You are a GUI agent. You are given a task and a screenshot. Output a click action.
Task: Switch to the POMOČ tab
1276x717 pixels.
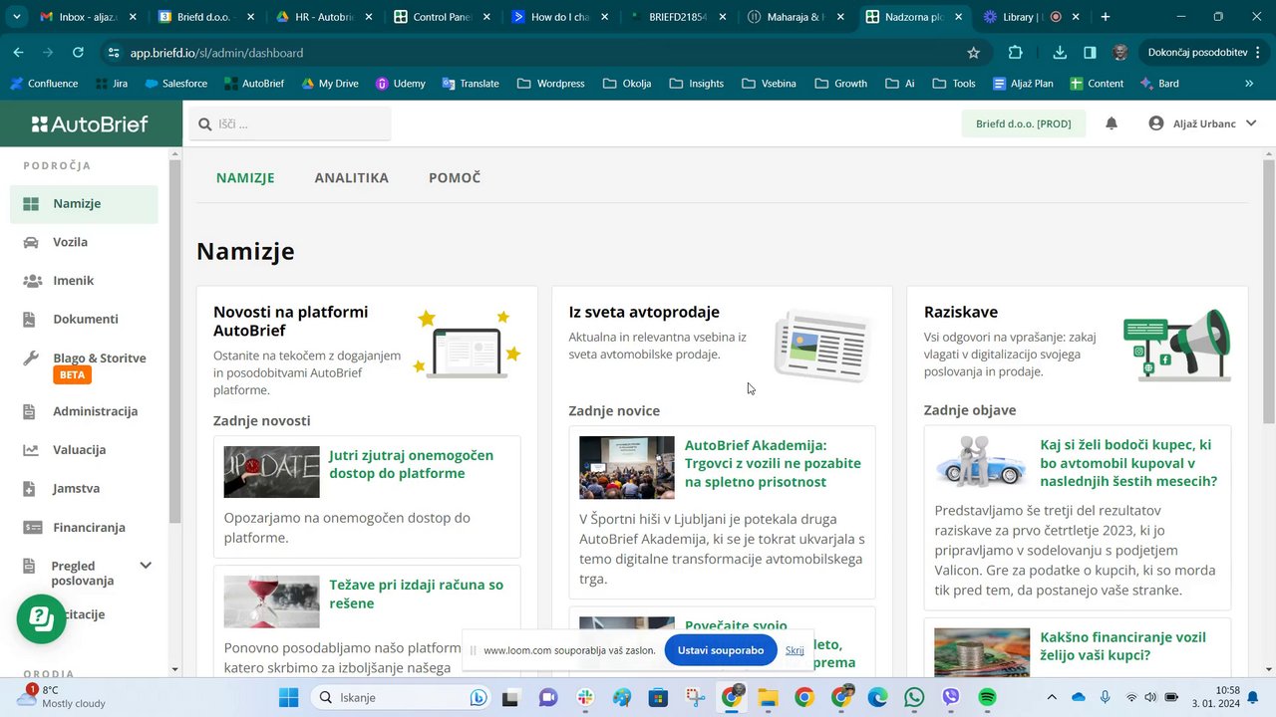pyautogui.click(x=455, y=178)
